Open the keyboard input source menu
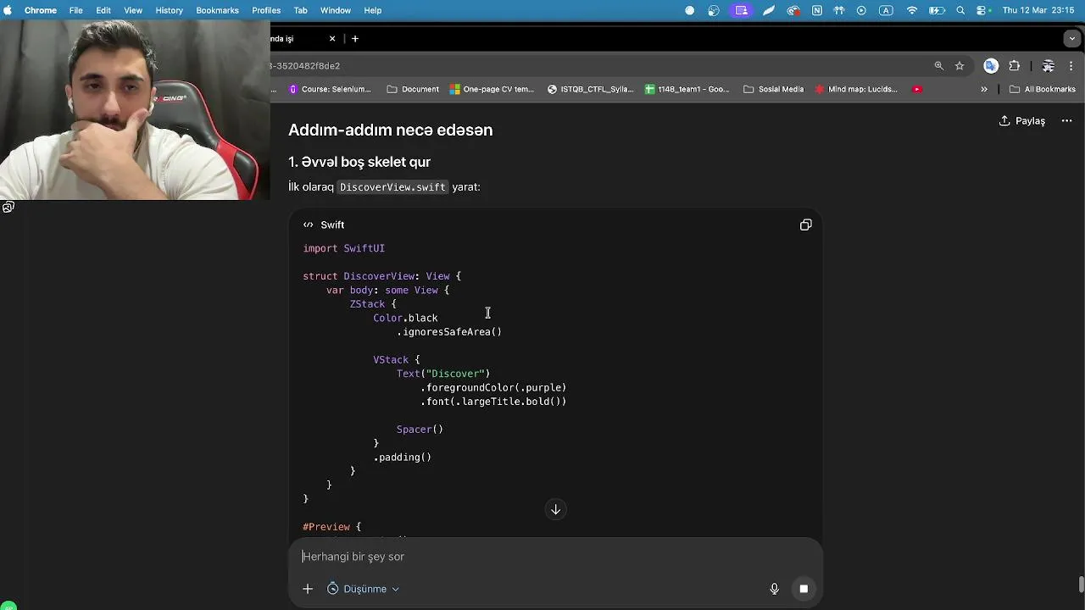The height and width of the screenshot is (610, 1085). (x=886, y=10)
